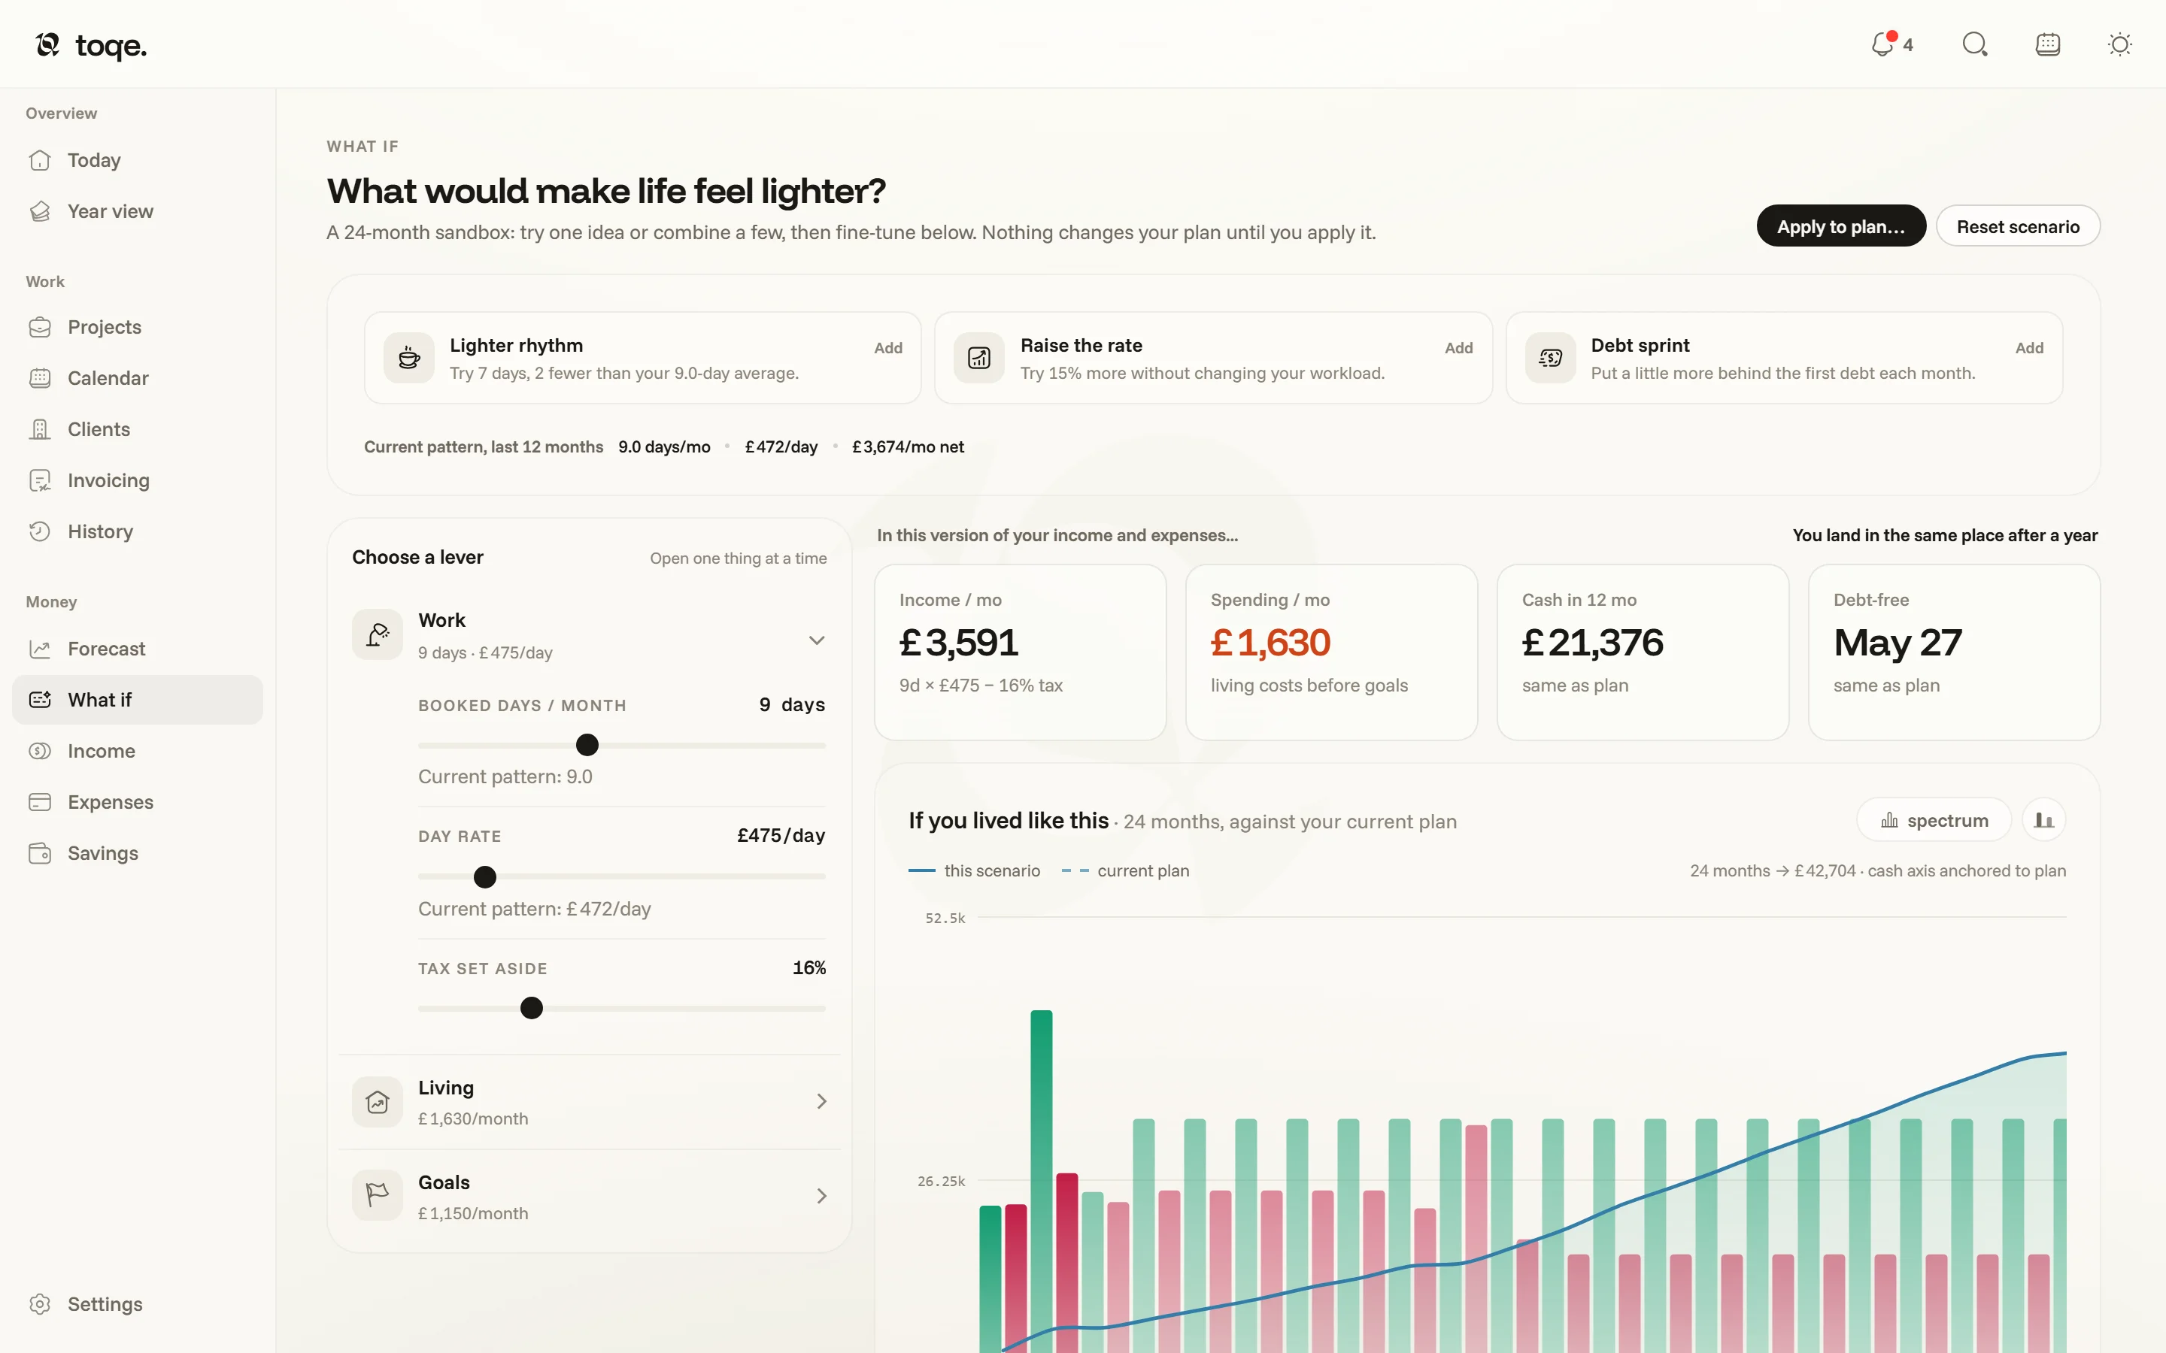
Task: Switch chart to bar view icon
Action: pos(2043,819)
